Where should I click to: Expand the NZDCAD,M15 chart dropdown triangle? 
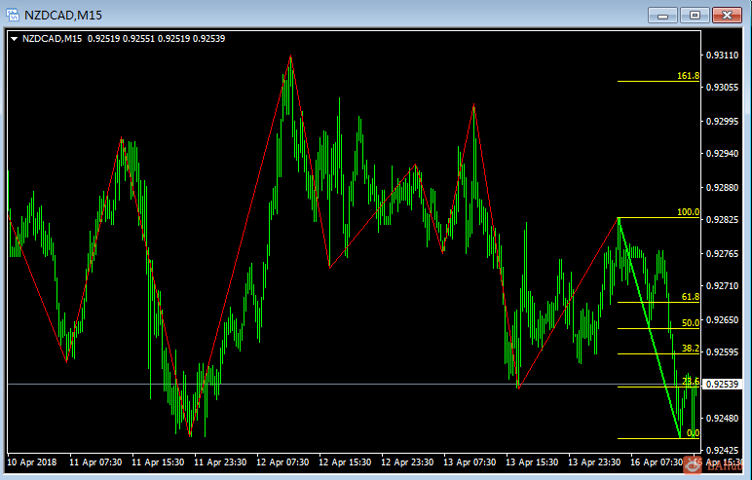(14, 39)
